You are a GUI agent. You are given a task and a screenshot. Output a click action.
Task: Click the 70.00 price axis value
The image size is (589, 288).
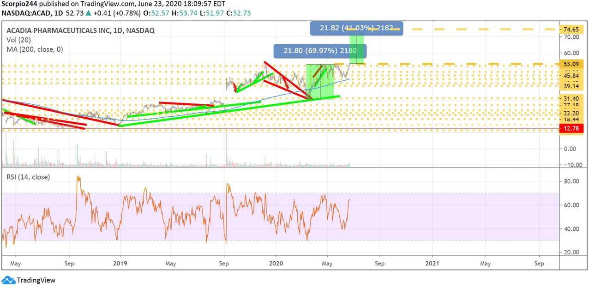(571, 37)
